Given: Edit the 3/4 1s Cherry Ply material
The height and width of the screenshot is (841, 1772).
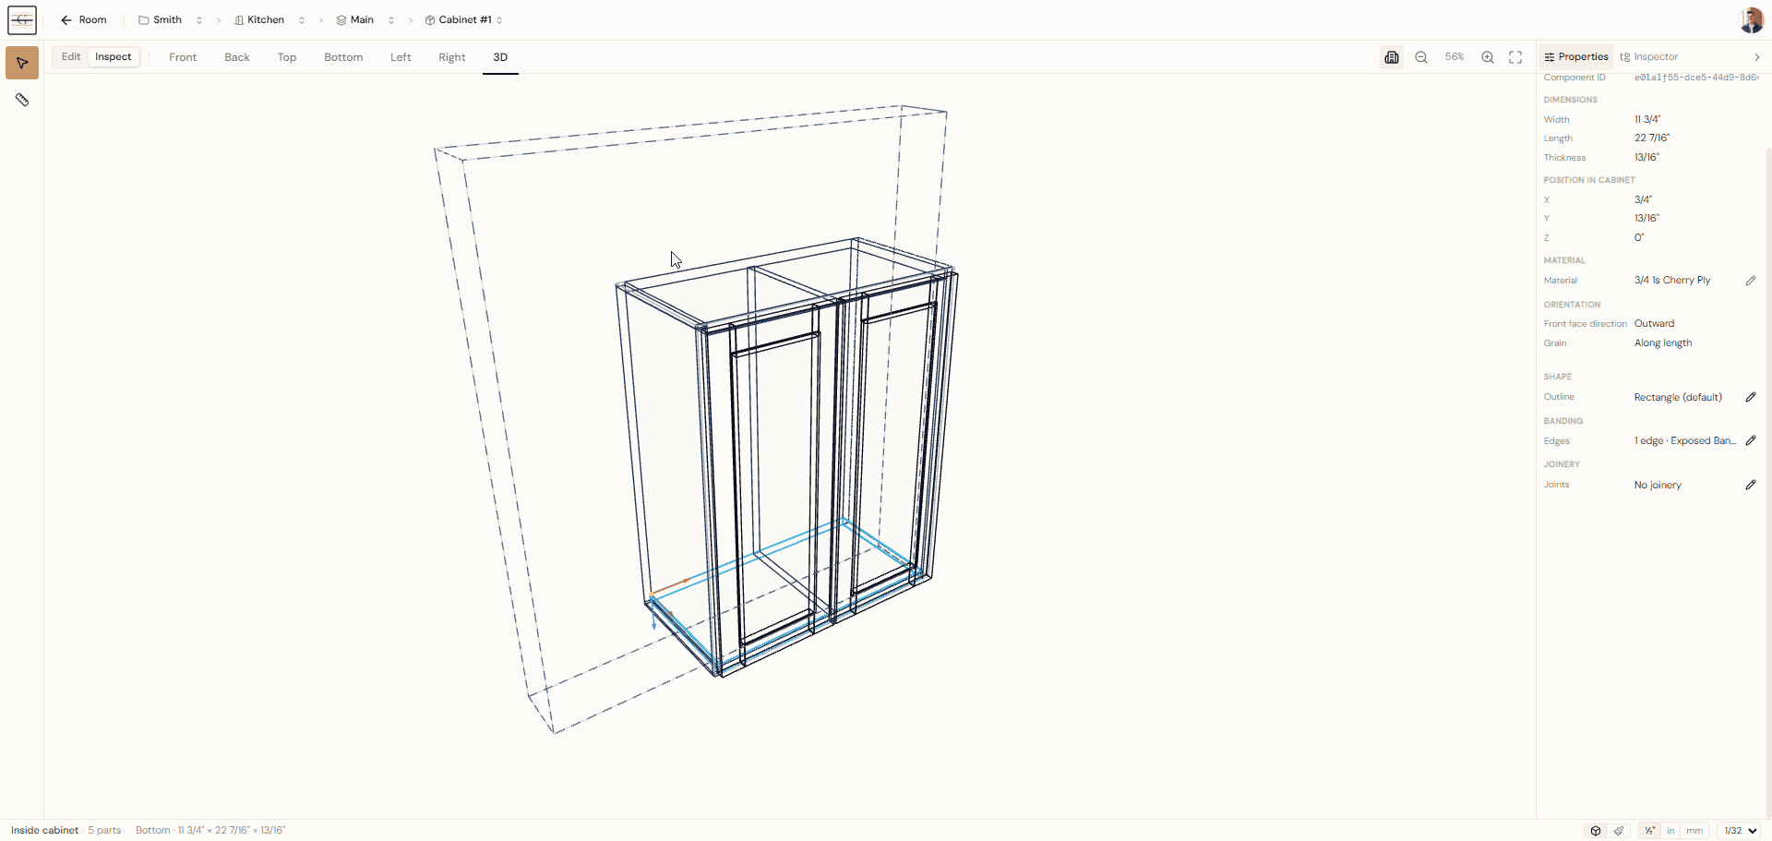Looking at the screenshot, I should click(1751, 281).
